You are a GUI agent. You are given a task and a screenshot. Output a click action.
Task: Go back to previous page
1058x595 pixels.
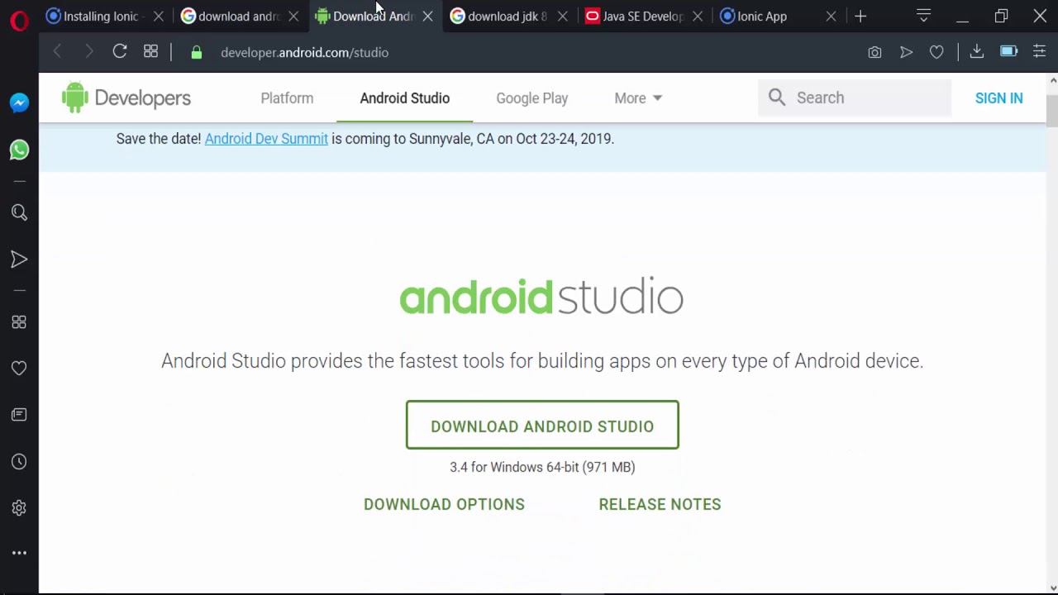point(57,52)
